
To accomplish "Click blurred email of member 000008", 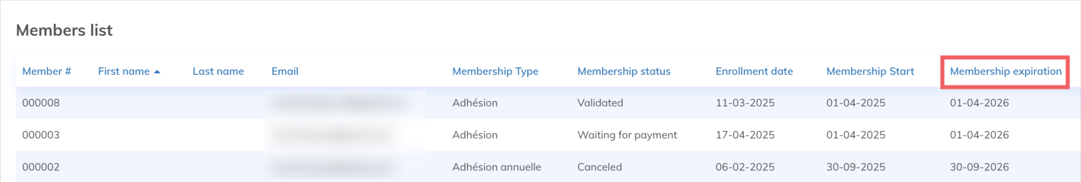I will 340,103.
